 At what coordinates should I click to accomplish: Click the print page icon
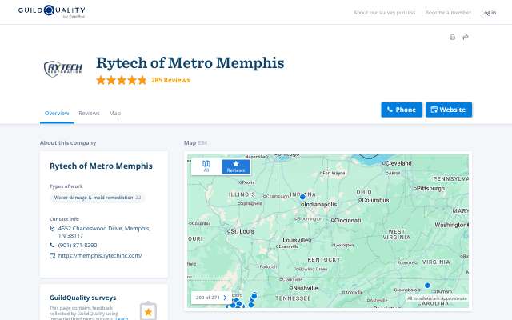click(452, 38)
